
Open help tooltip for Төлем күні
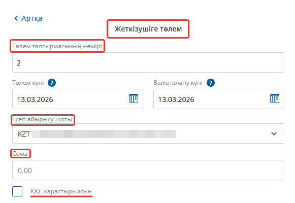52,83
